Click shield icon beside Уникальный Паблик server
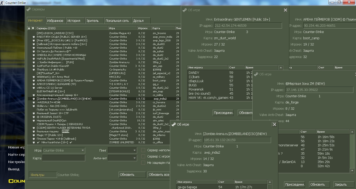This screenshot has width=356, height=189. pos(34,48)
